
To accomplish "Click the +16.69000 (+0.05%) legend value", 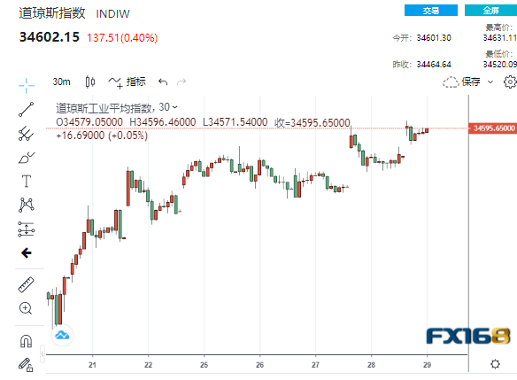I will (x=102, y=136).
